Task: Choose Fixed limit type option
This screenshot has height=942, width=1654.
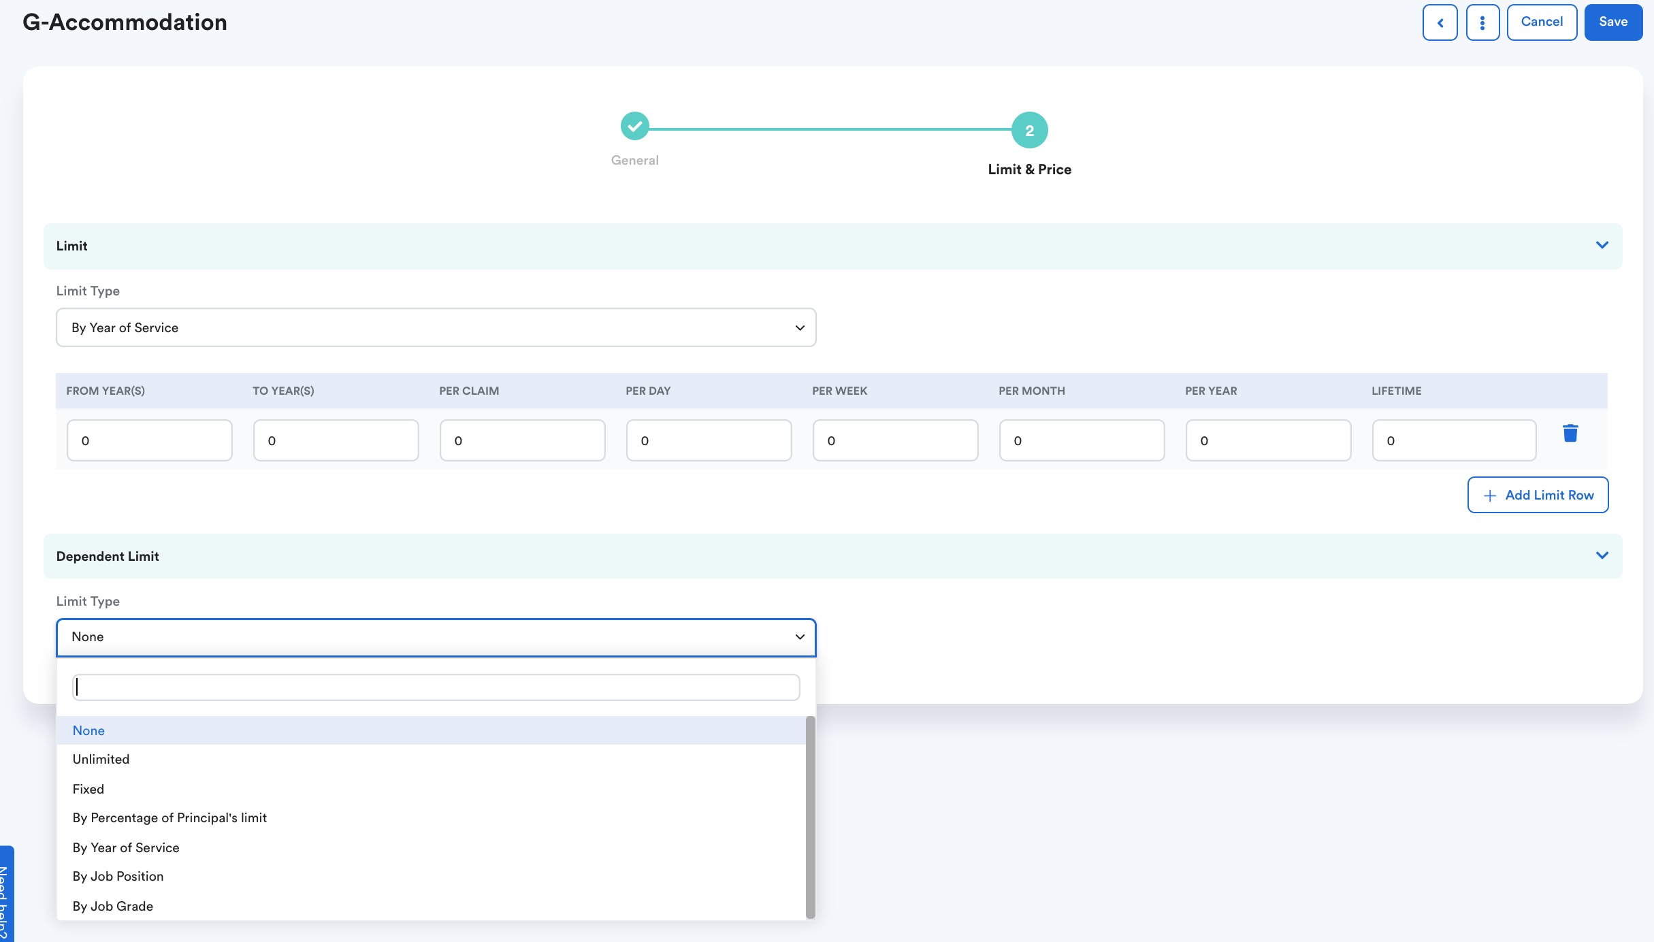Action: 431,789
